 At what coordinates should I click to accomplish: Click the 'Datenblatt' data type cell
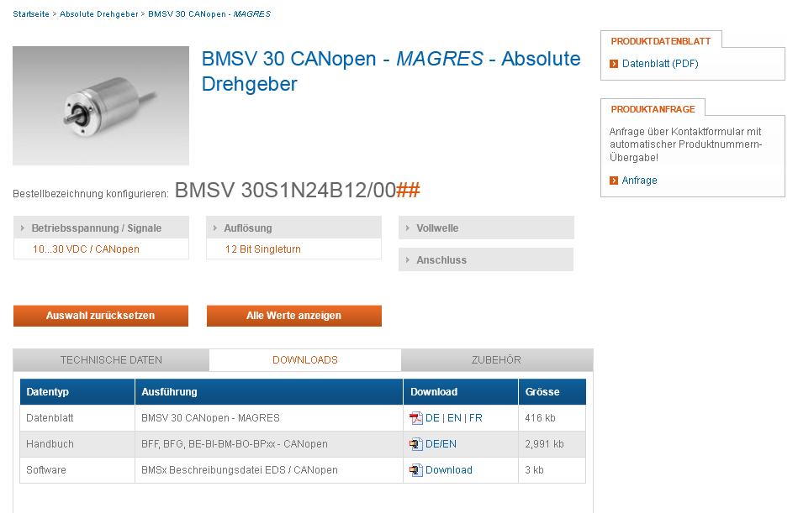[x=77, y=418]
